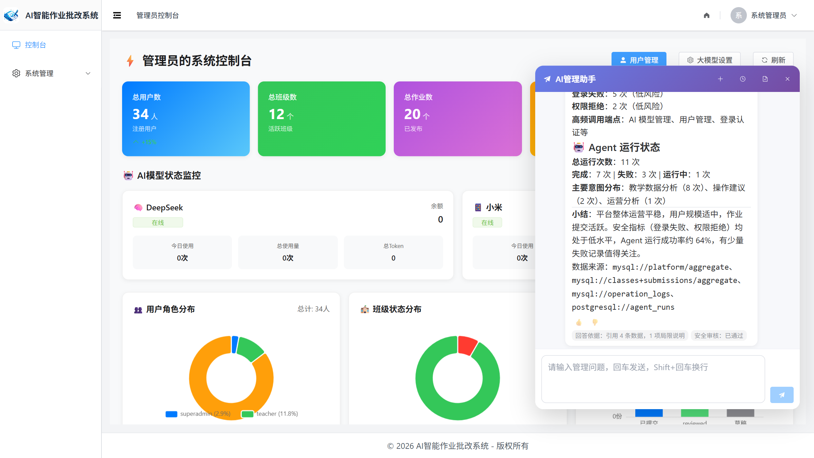Screen dimensions: 814x458
Task: Open the home icon in header
Action: 706,15
